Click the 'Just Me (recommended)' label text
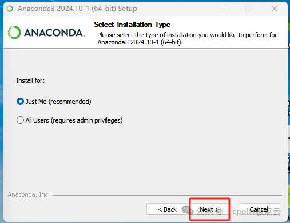This screenshot has width=290, height=223. pyautogui.click(x=58, y=102)
